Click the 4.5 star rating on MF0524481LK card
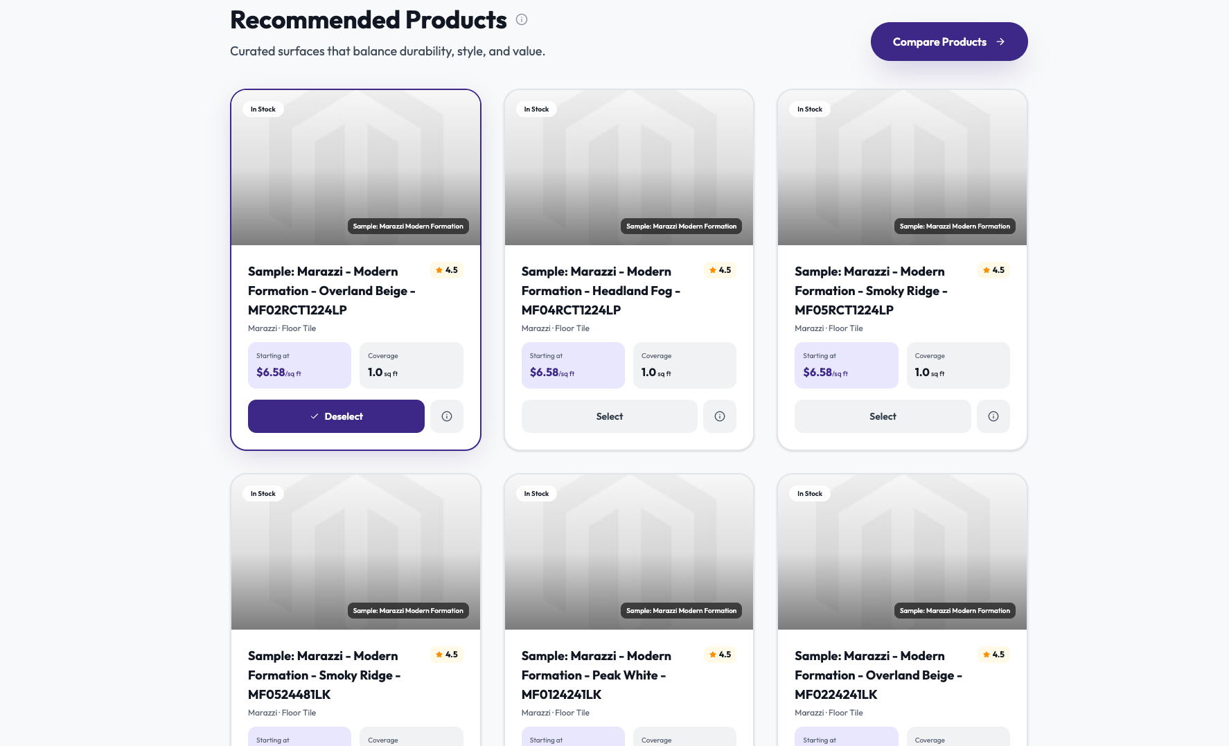Viewport: 1229px width, 746px height. pos(447,655)
